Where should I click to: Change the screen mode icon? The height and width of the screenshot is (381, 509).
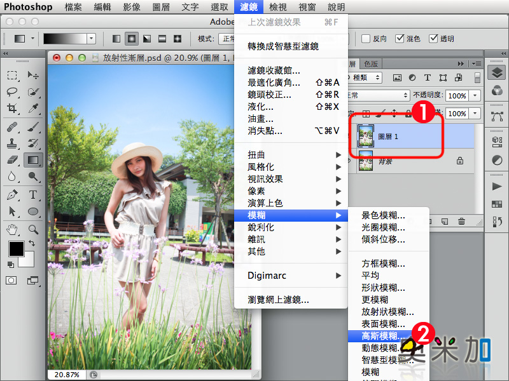coord(32,281)
